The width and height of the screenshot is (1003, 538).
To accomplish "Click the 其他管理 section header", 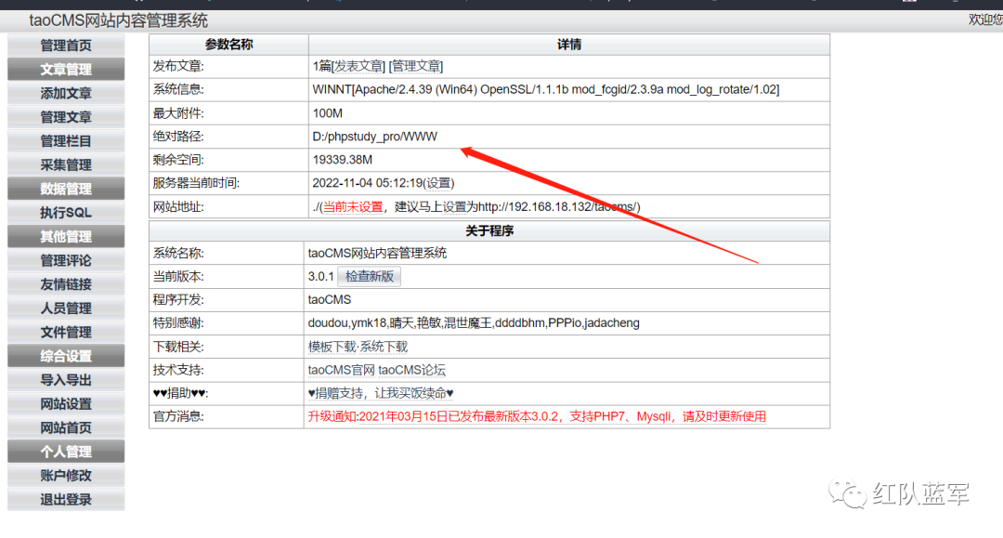I will (66, 237).
